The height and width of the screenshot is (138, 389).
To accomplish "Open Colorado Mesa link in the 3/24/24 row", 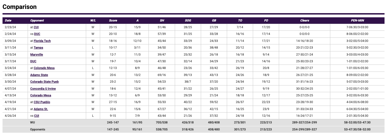I will click(44, 68).
